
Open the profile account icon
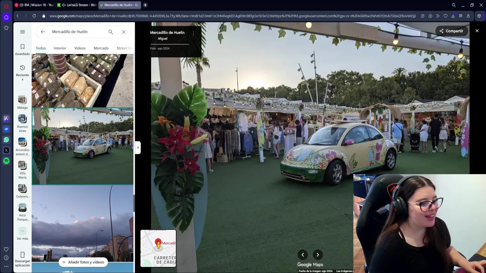[x=468, y=16]
